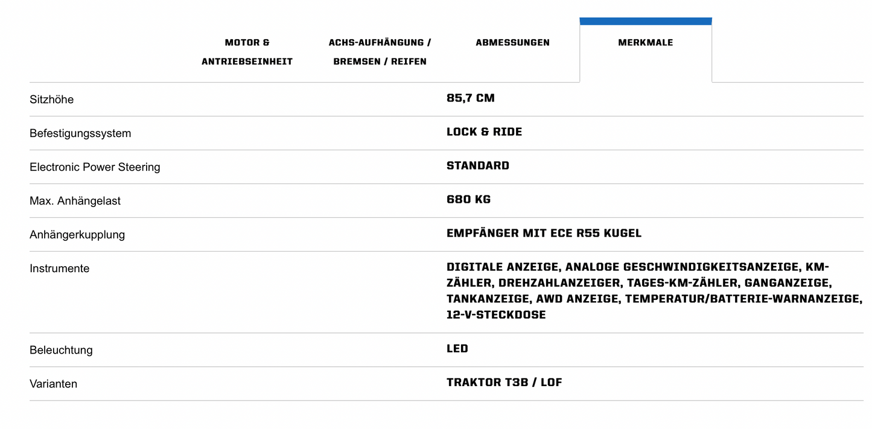Click the Max. Anhängelast label

[75, 201]
